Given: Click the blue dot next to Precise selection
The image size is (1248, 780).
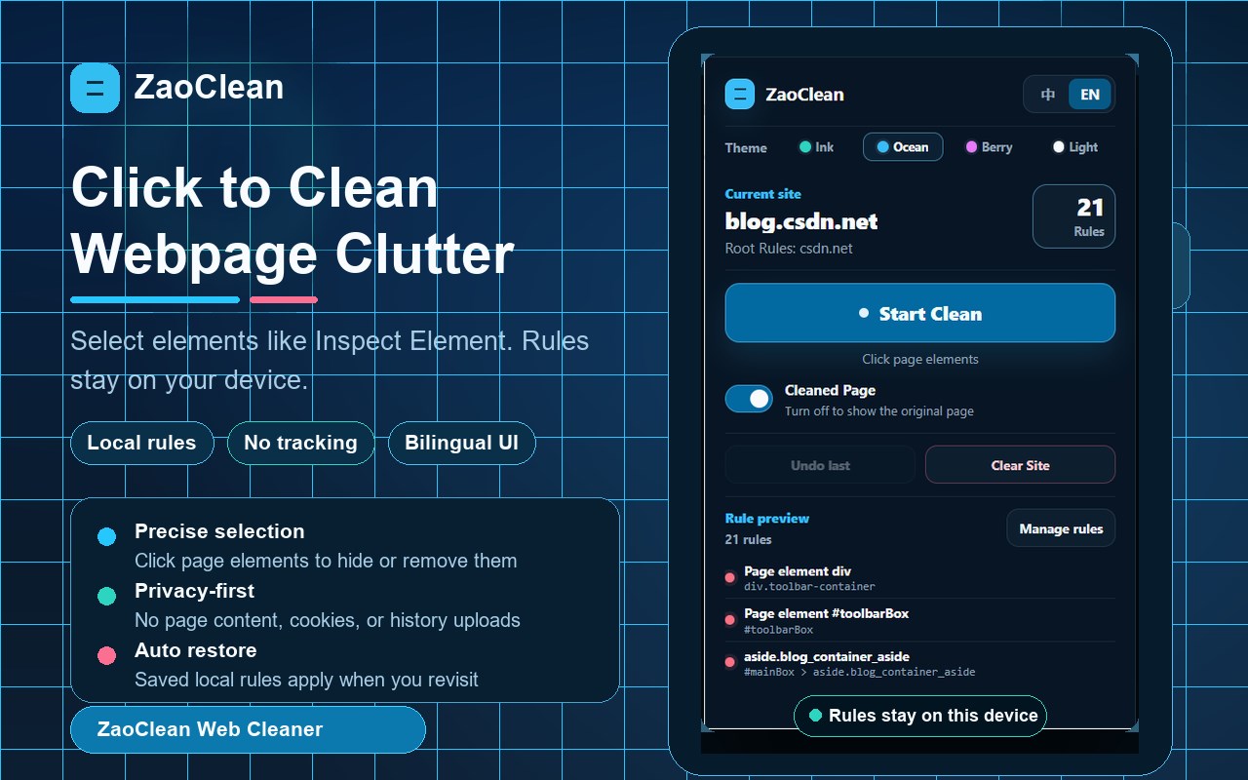Looking at the screenshot, I should pyautogui.click(x=107, y=536).
